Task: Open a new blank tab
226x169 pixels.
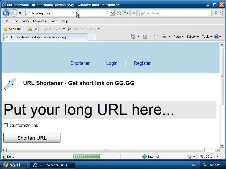Action: [x=92, y=37]
